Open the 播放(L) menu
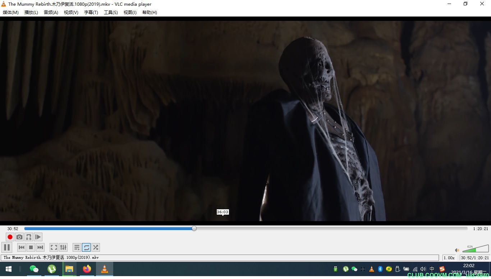 pos(31,12)
